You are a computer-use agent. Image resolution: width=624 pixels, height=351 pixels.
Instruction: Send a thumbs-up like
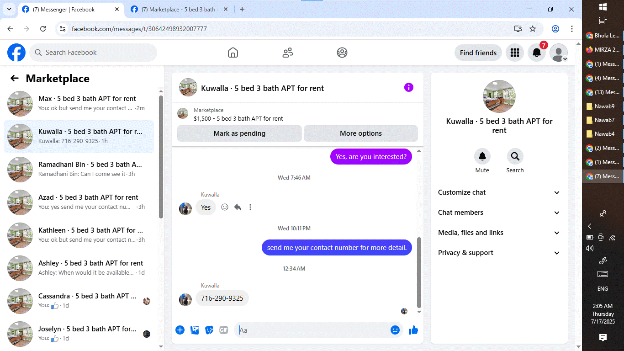click(413, 330)
